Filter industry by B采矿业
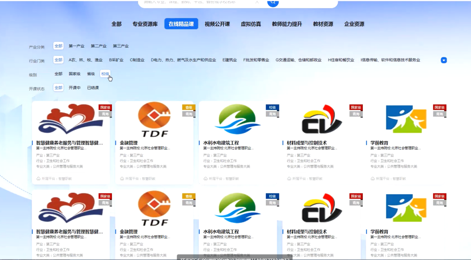Image resolution: width=471 pixels, height=260 pixels. click(x=116, y=60)
